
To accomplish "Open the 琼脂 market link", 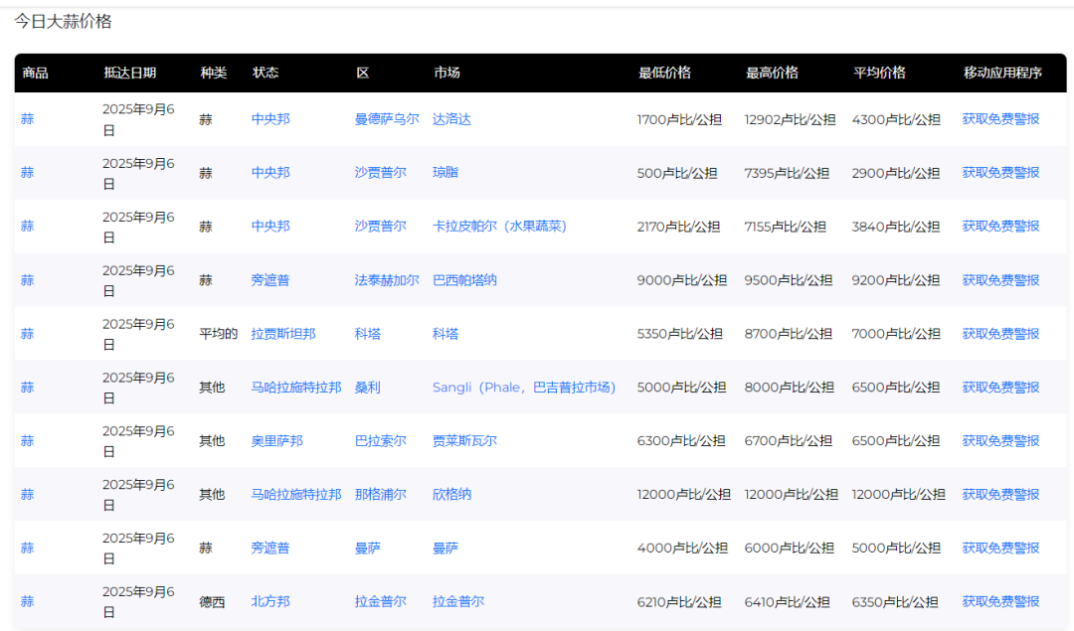I will [446, 173].
